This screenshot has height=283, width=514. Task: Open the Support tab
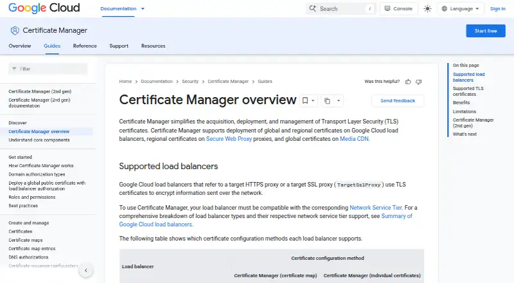point(119,46)
